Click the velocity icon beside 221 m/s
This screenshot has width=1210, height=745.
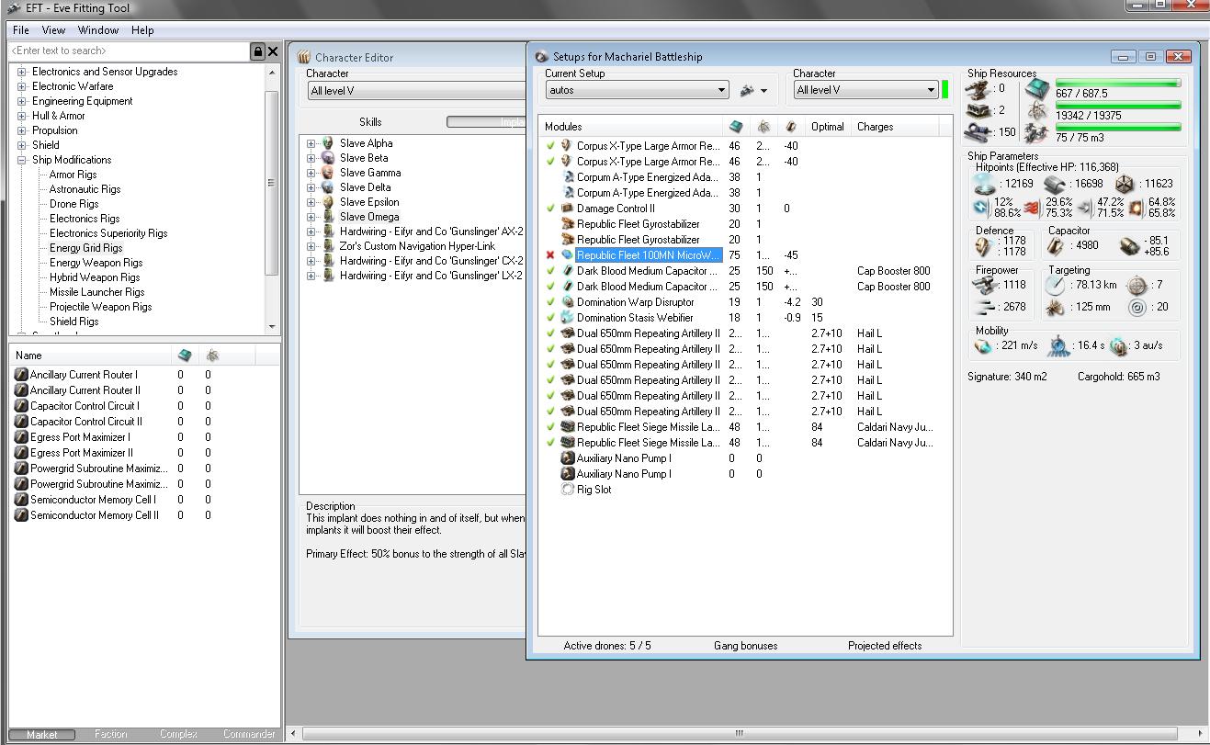coord(985,346)
